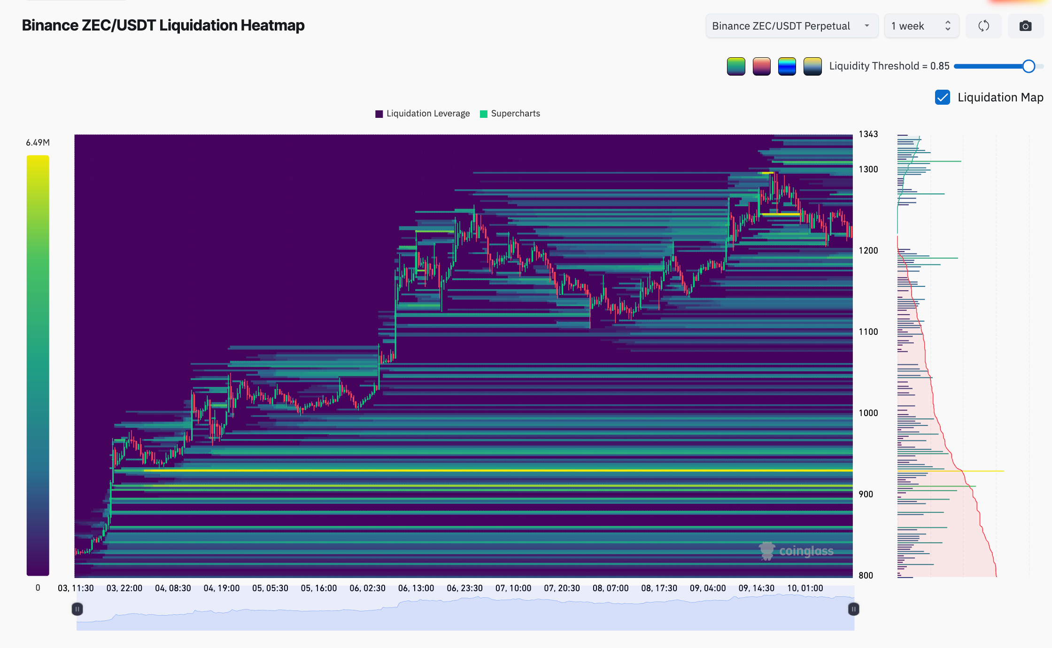Click the Liquidity Threshold = 0.85 label
This screenshot has width=1052, height=648.
point(889,66)
